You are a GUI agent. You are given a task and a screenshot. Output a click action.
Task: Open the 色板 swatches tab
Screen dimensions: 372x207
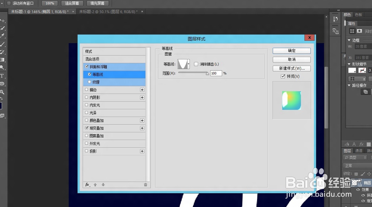pyautogui.click(x=359, y=15)
